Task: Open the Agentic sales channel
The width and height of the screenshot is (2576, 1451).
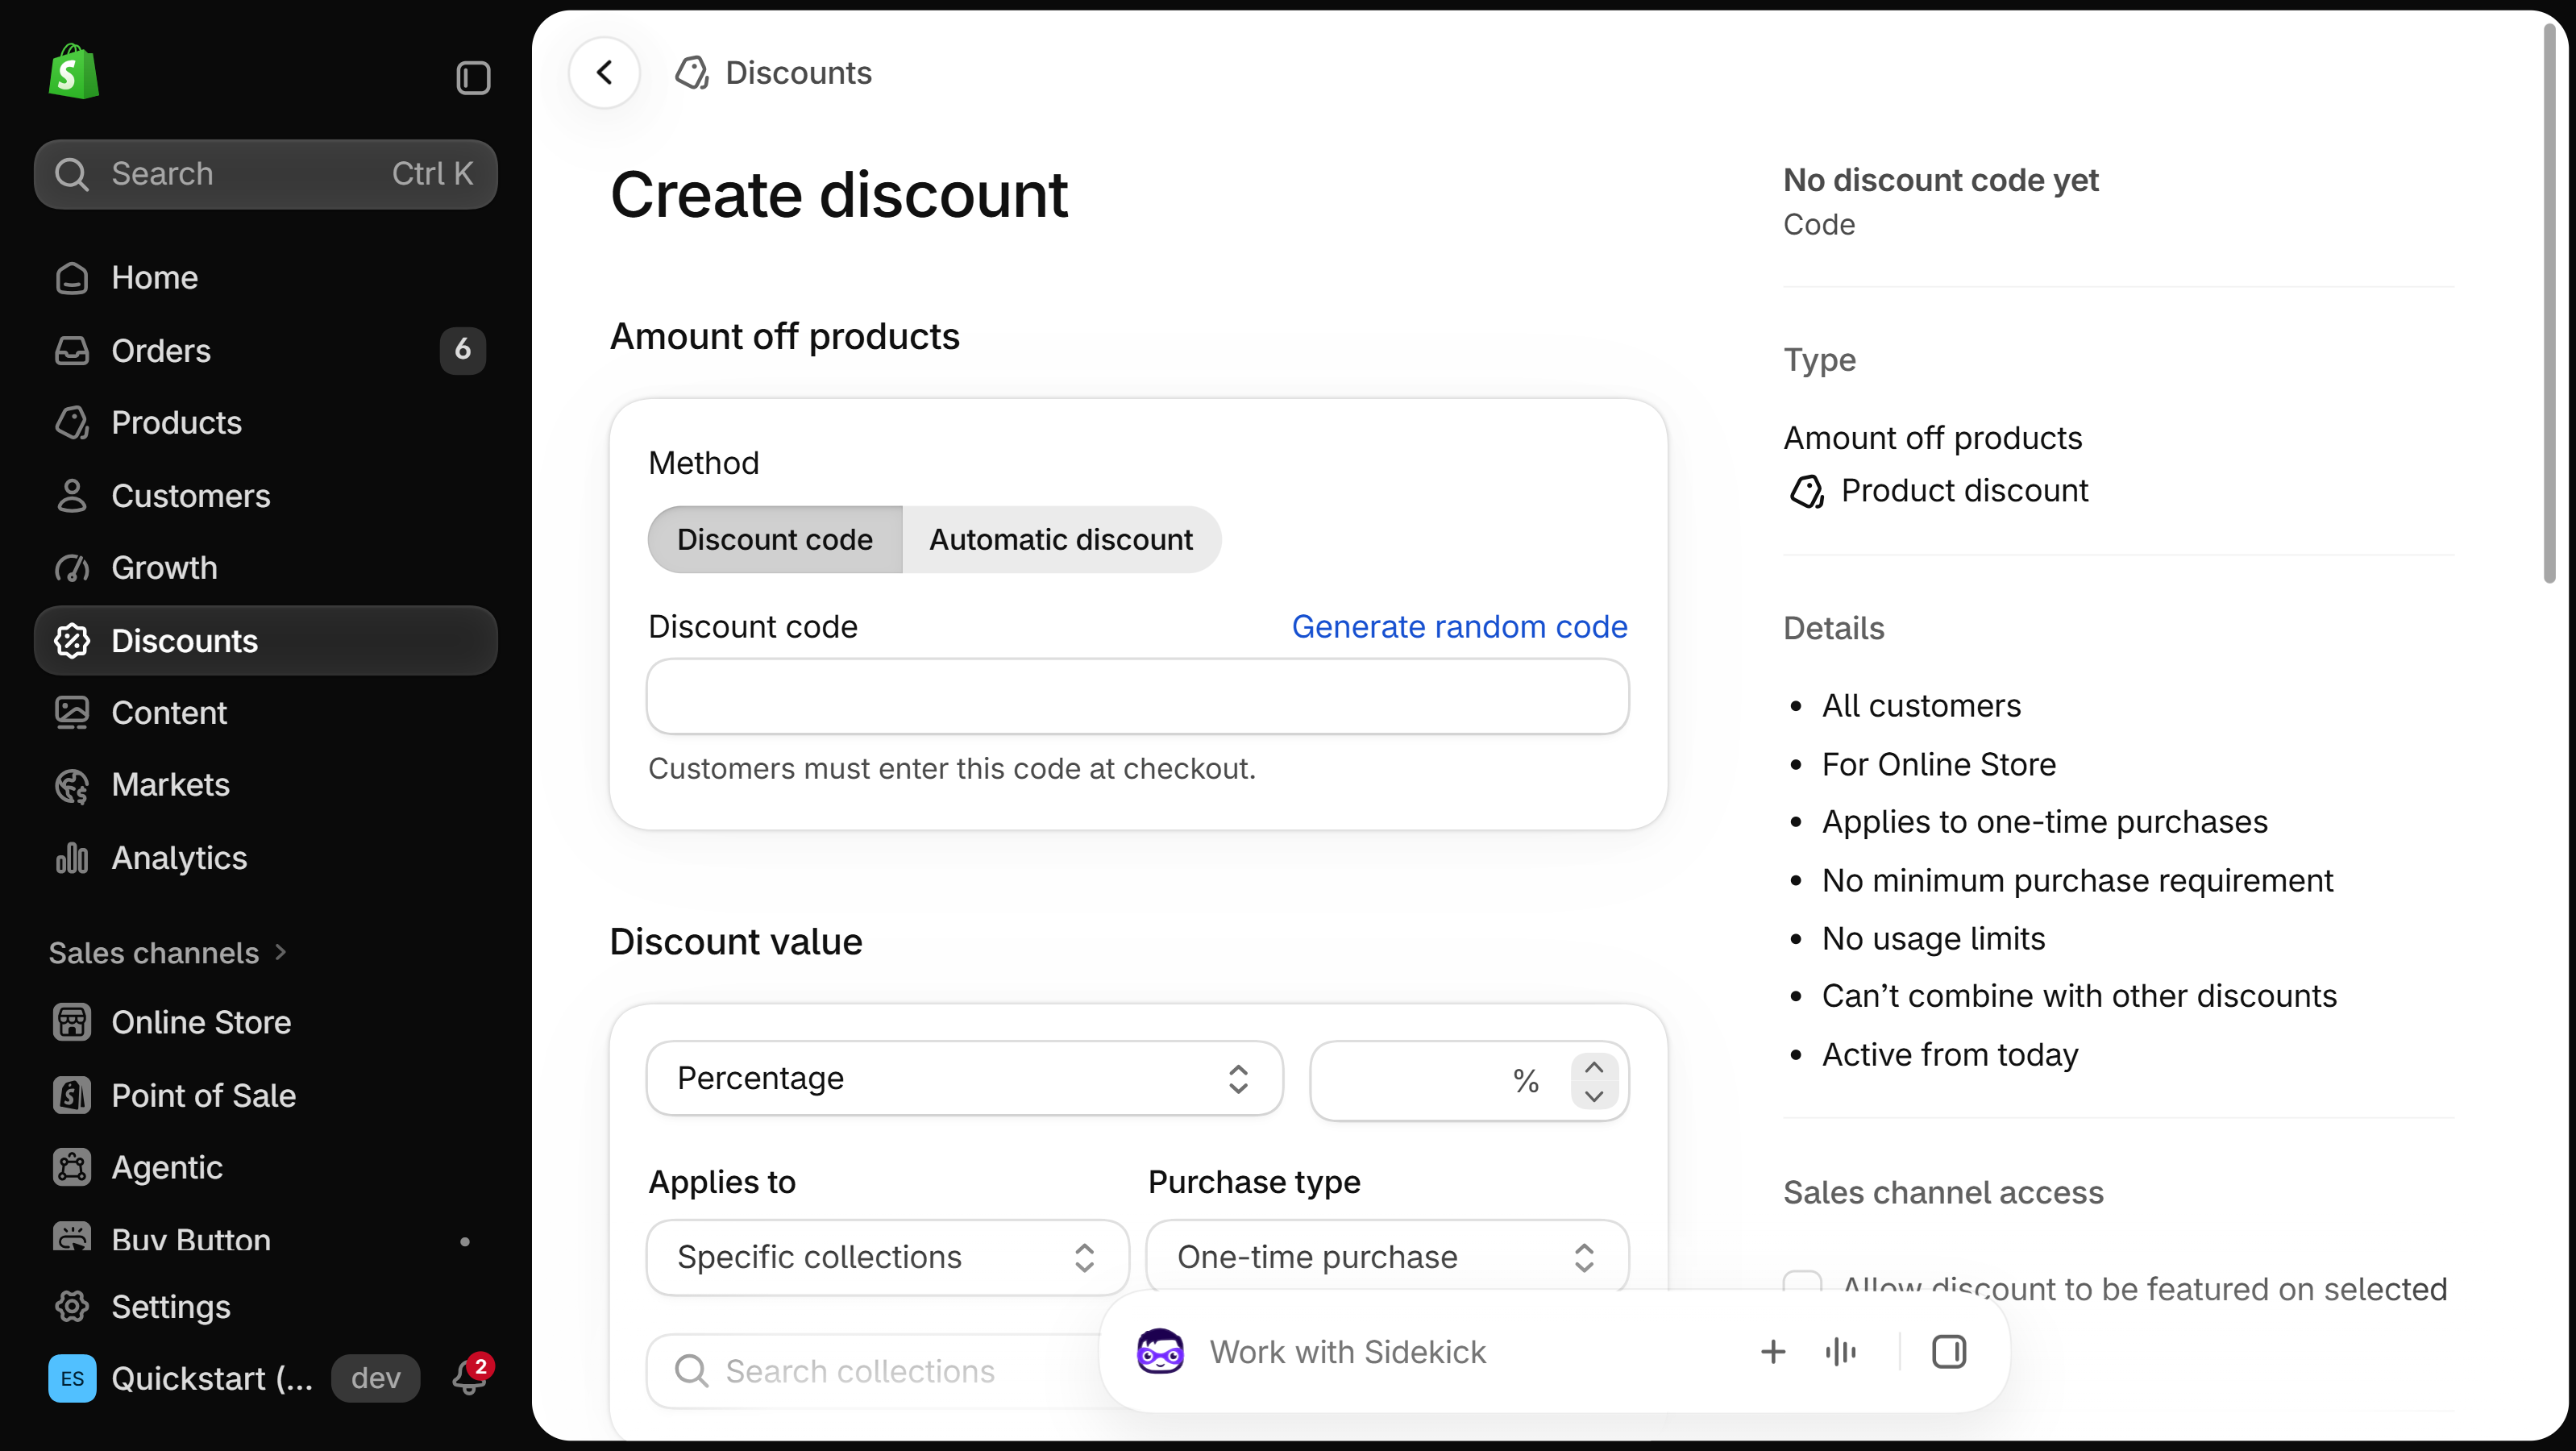Action: pyautogui.click(x=265, y=1167)
